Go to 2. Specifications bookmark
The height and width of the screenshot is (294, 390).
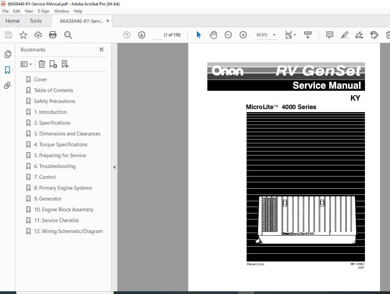coord(52,123)
